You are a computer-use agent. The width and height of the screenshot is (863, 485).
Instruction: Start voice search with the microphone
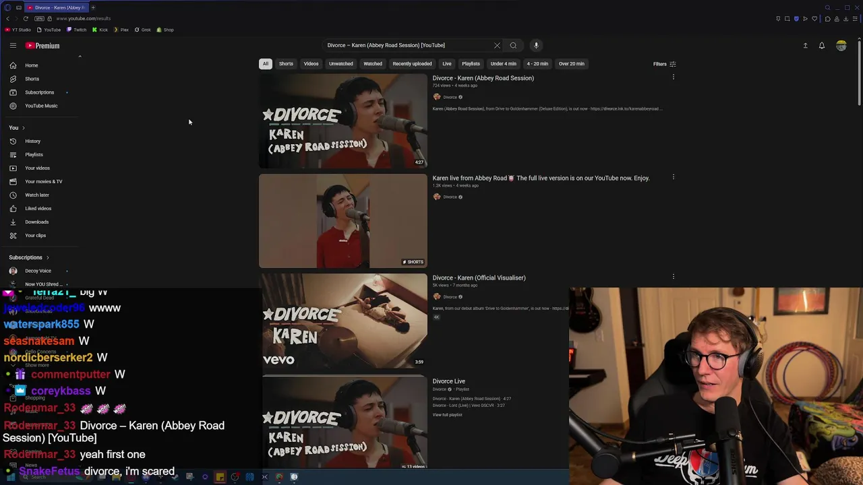click(536, 45)
